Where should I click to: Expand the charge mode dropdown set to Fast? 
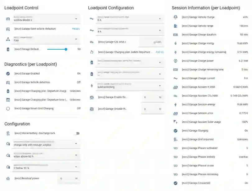[x=46, y=39]
